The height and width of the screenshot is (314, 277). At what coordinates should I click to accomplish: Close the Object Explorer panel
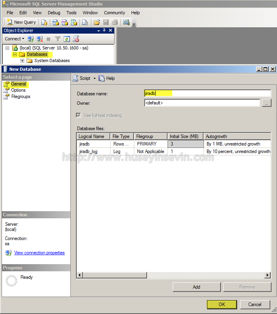111,30
